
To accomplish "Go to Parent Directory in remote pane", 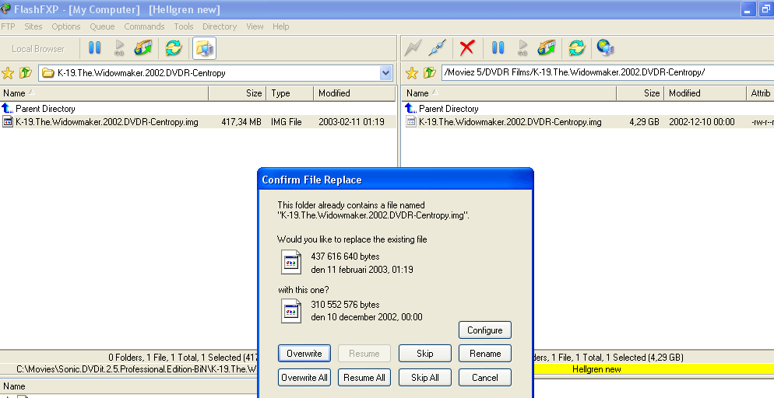I will [449, 109].
